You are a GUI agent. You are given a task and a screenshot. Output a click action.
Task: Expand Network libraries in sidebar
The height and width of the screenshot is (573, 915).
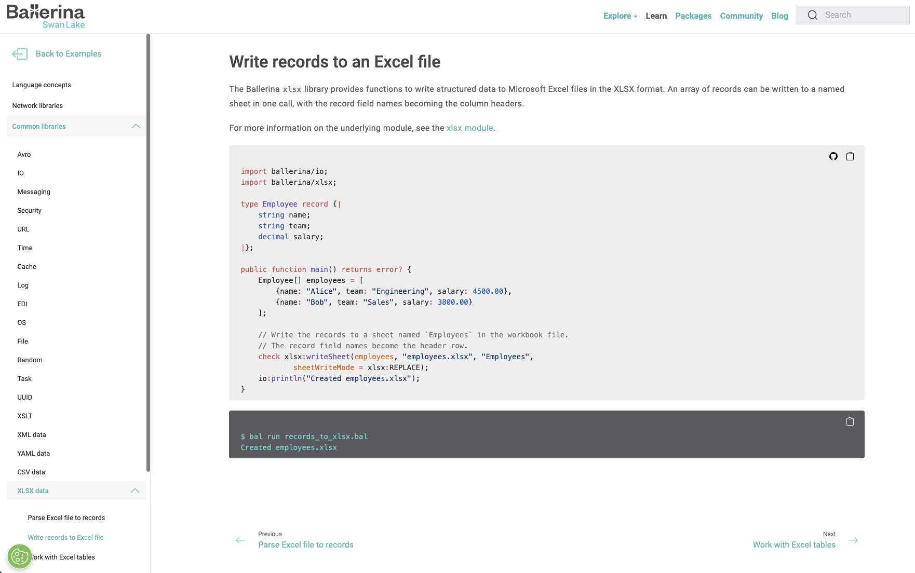click(x=37, y=105)
